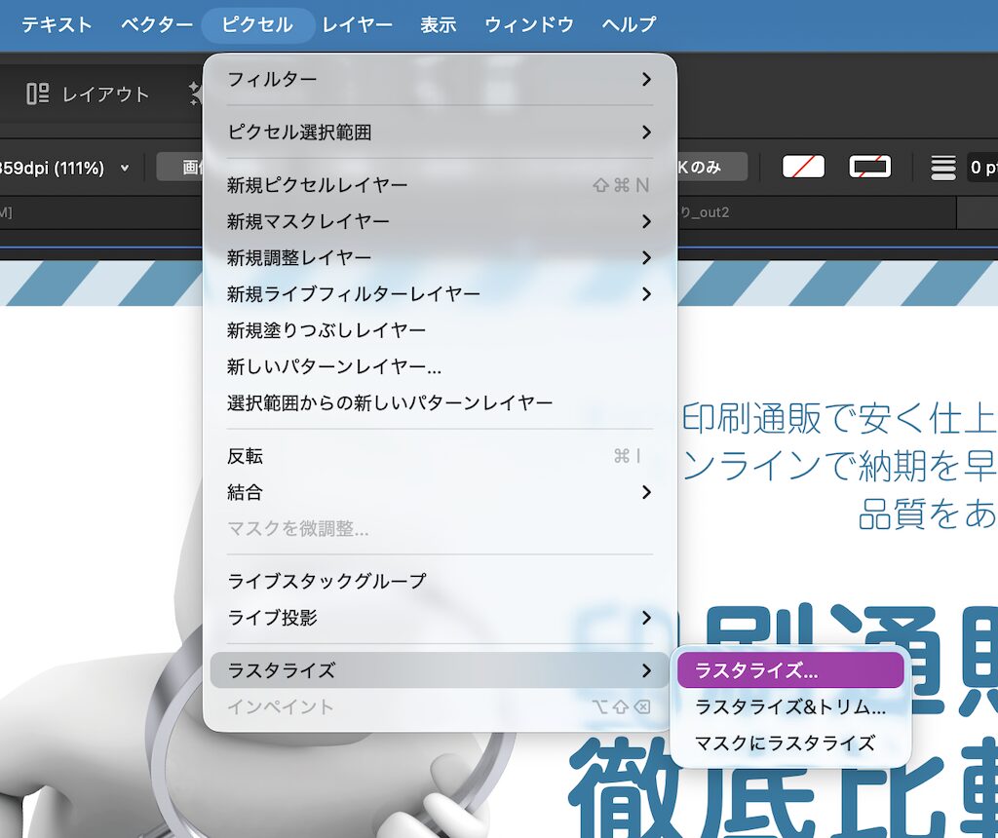Click the stroke color swatch
This screenshot has height=838, width=998.
click(869, 168)
